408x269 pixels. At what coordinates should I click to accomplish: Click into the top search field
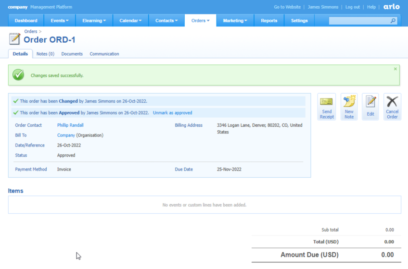[359, 21]
